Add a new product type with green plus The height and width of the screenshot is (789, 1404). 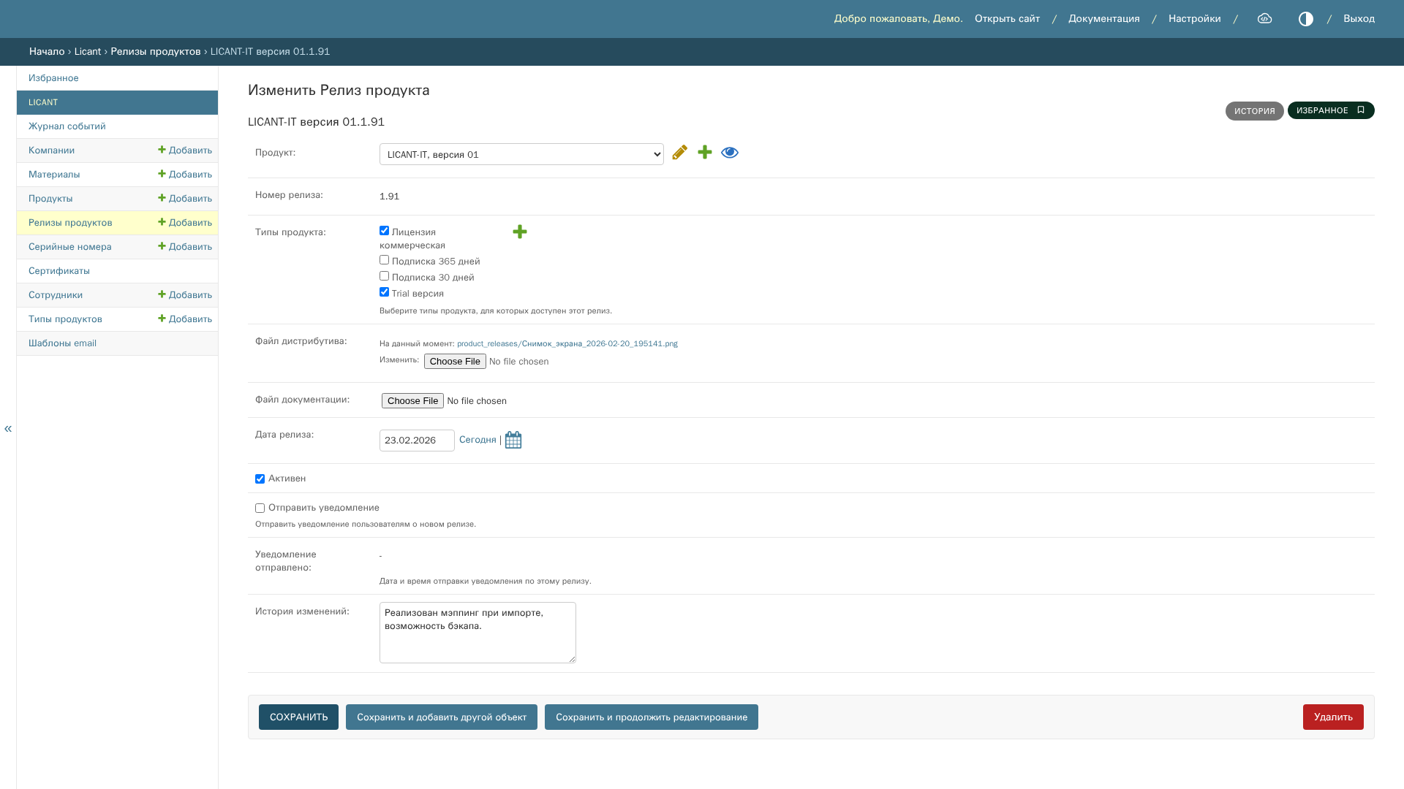(520, 232)
